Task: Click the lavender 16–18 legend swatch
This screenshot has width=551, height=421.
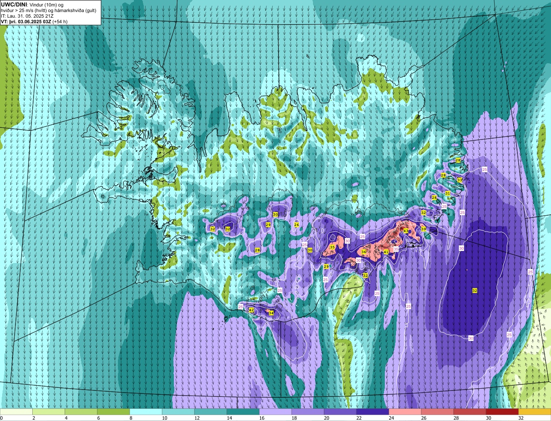Action: pos(275,412)
